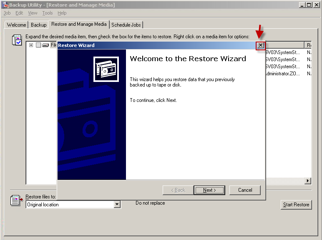Click the restore checklist icon beside instructions

pyautogui.click(x=17, y=40)
